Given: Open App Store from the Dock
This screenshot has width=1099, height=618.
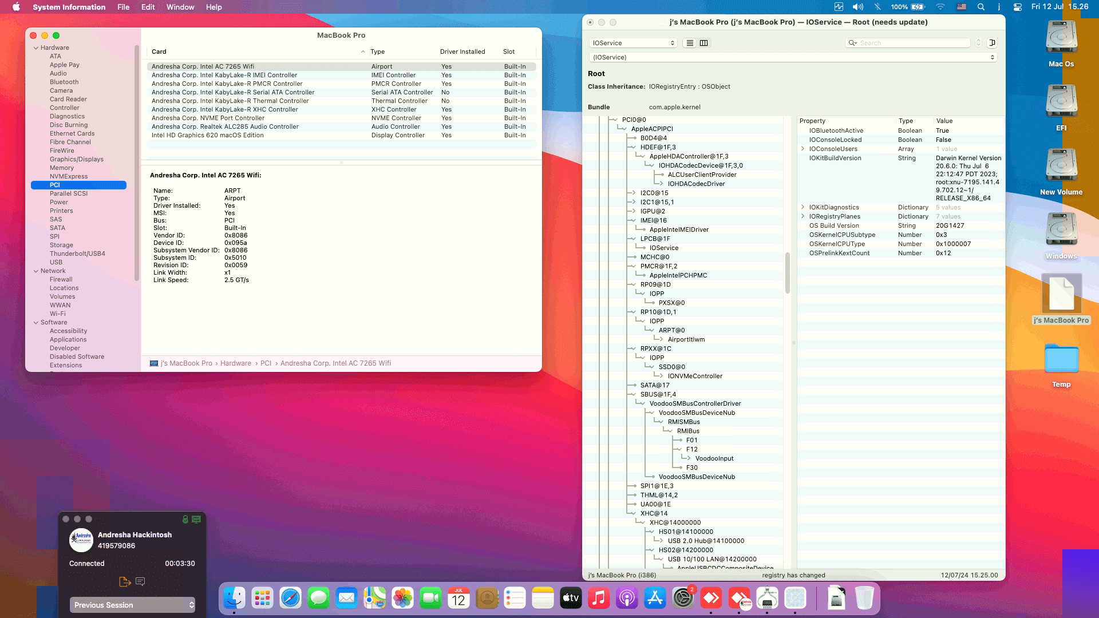Looking at the screenshot, I should pos(655,599).
